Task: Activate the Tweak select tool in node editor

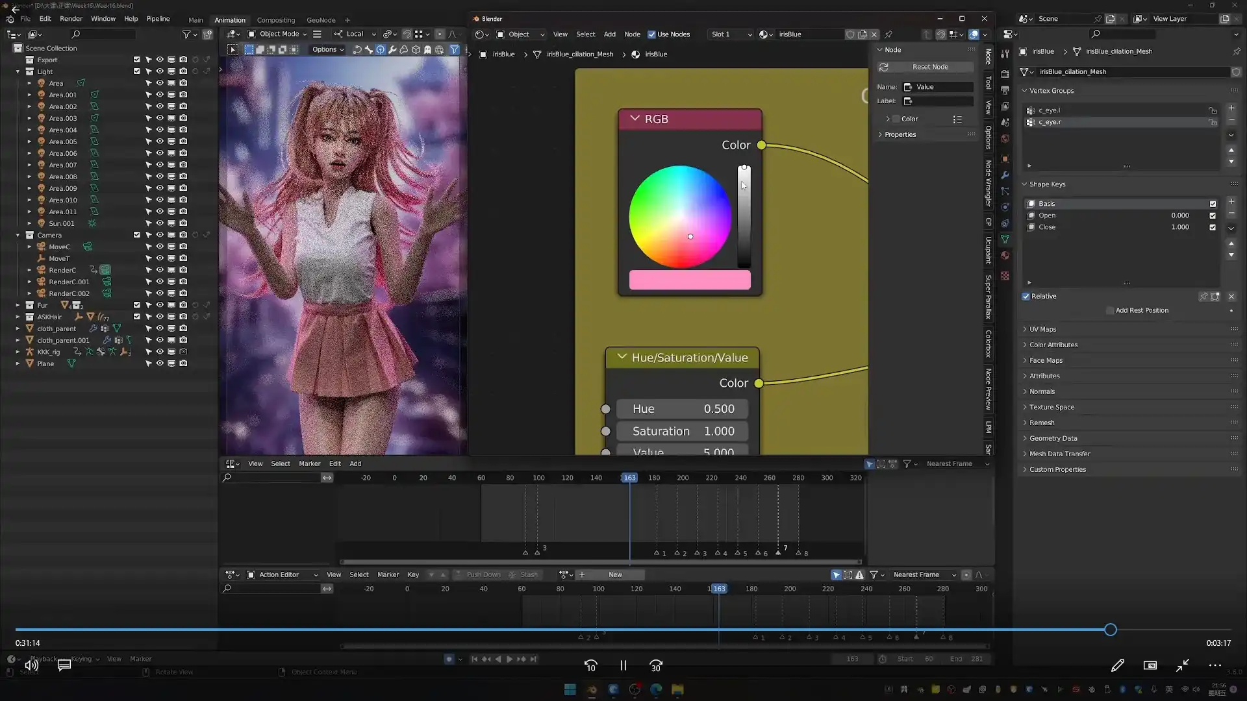Action: click(232, 49)
